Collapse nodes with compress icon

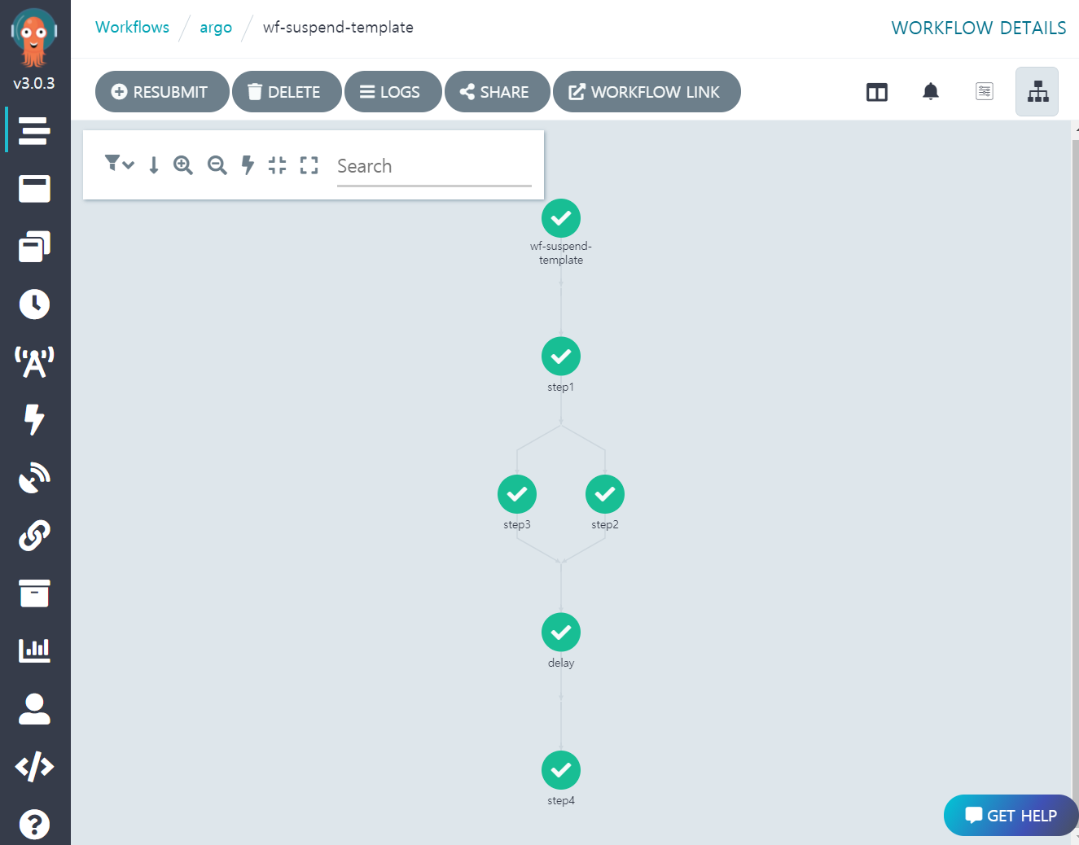[x=277, y=165]
